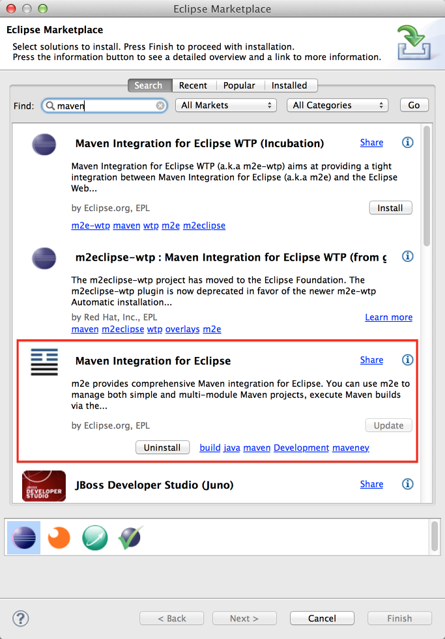Viewport: 445px width, 639px height.
Task: Click the overlays tag link
Action: 182,329
